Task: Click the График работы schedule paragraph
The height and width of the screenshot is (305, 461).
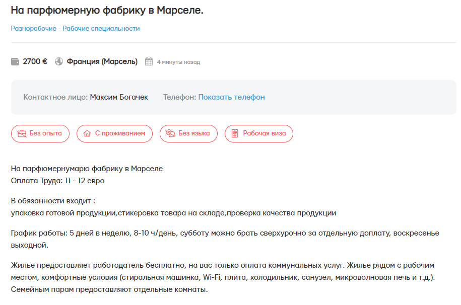Action: click(225, 239)
